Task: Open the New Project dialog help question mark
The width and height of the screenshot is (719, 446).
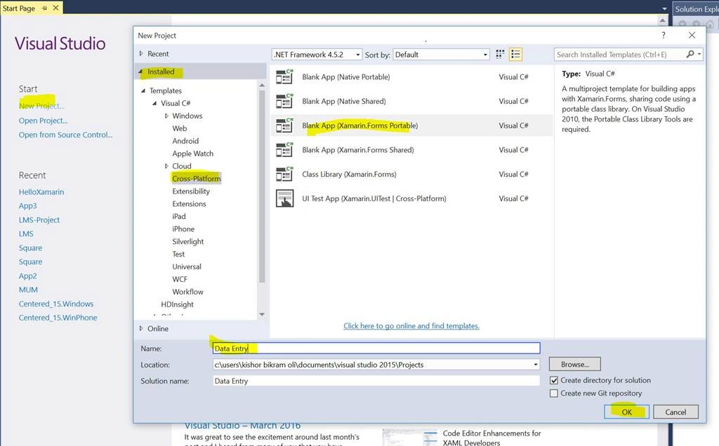Action: point(663,35)
